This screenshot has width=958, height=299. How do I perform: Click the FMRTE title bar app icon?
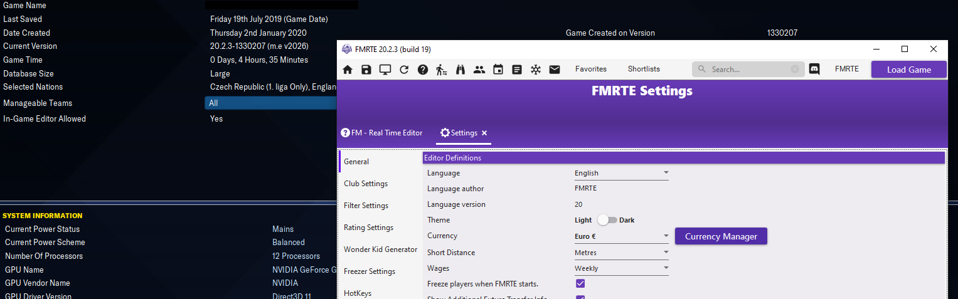[x=346, y=50]
